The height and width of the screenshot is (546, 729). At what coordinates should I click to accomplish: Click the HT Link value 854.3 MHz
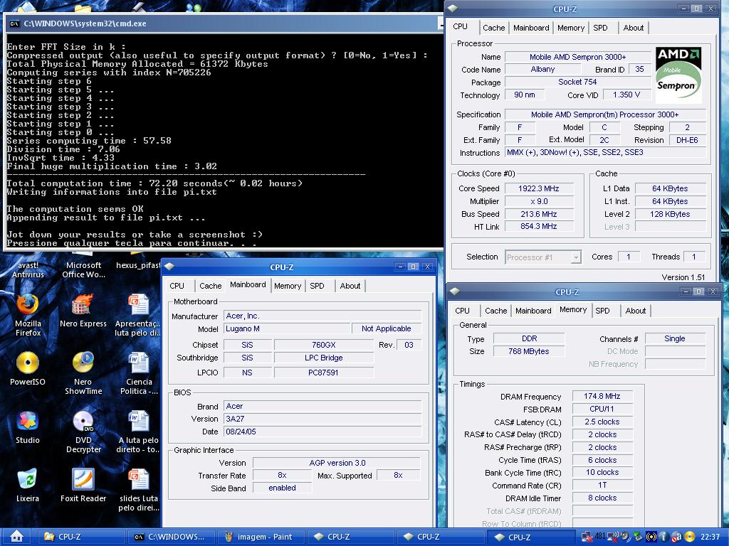pos(539,226)
